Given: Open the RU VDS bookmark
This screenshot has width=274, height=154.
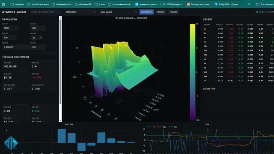Looking at the screenshot, I should coord(171,4).
